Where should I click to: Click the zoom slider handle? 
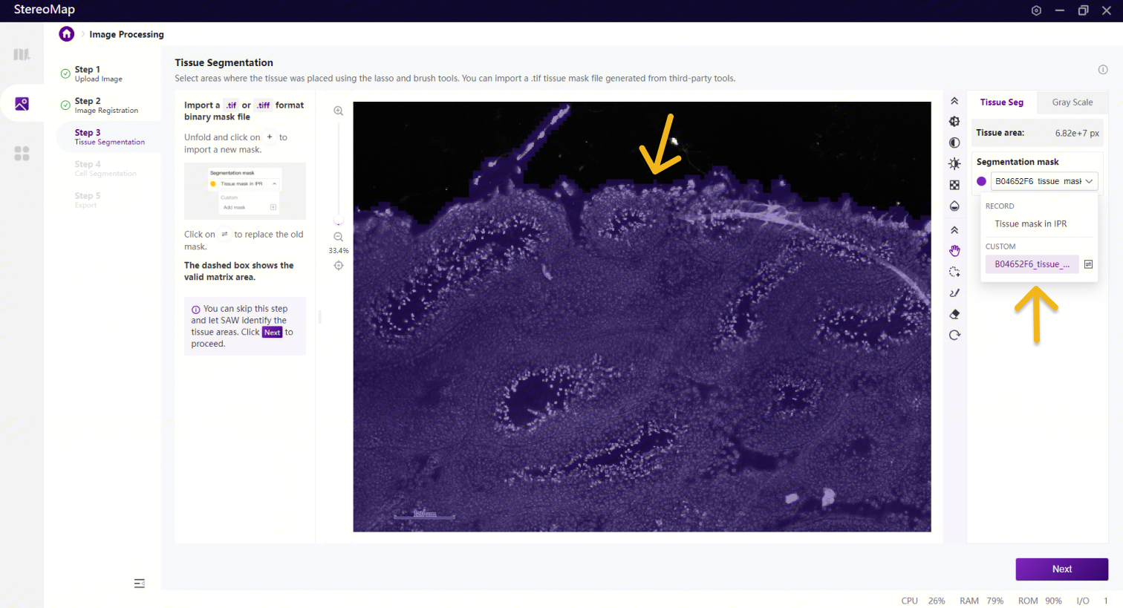pyautogui.click(x=339, y=221)
